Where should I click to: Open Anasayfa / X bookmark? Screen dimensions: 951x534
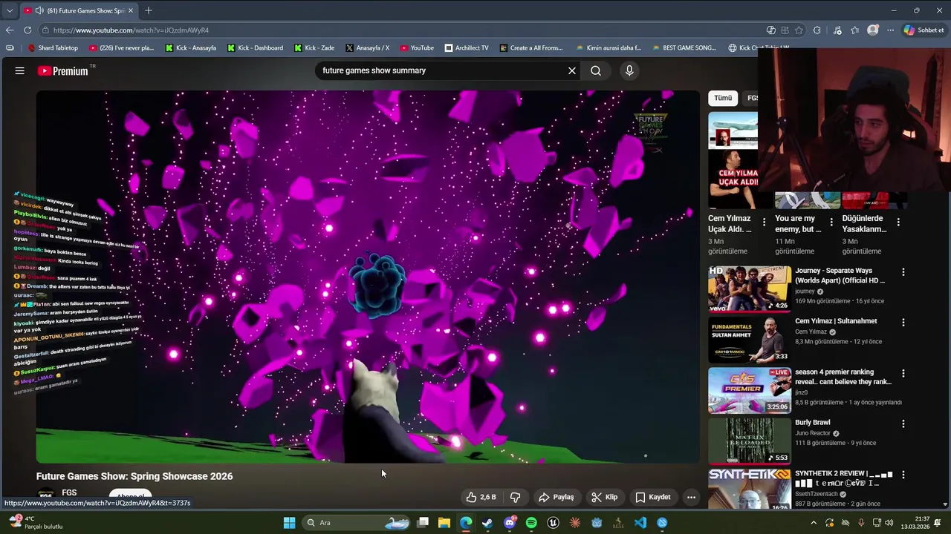pyautogui.click(x=367, y=47)
